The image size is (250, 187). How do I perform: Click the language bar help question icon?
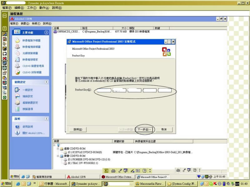point(144,171)
